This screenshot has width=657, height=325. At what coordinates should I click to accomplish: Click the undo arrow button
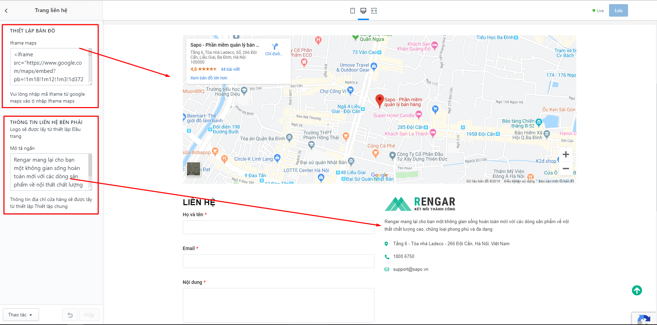click(70, 315)
